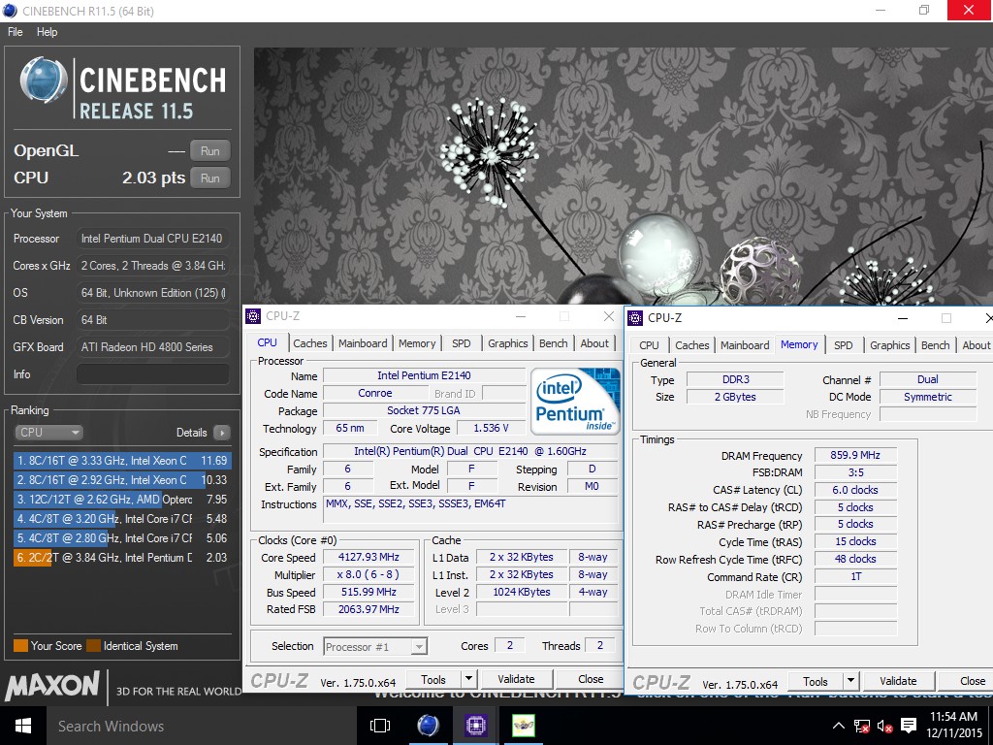Open Graphics tab in right CPU-Z window

pos(890,345)
